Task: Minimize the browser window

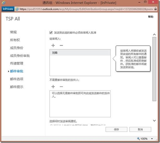Action: pos(139,2)
